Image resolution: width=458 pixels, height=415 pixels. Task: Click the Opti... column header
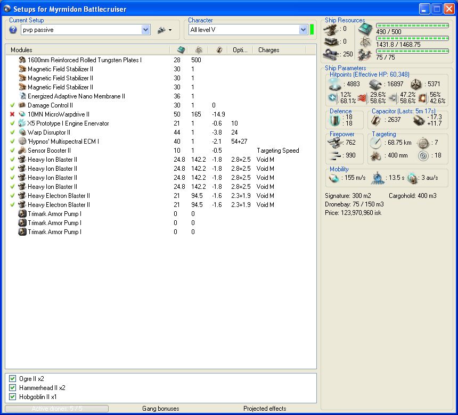240,50
